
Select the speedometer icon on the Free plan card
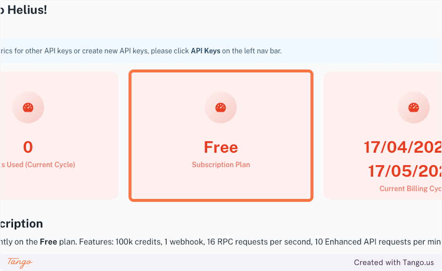[220, 107]
